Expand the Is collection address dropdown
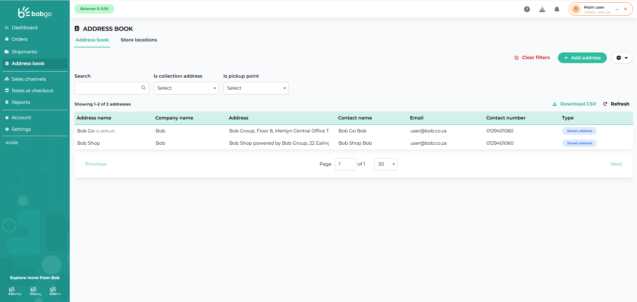Image resolution: width=637 pixels, height=302 pixels. coord(186,88)
